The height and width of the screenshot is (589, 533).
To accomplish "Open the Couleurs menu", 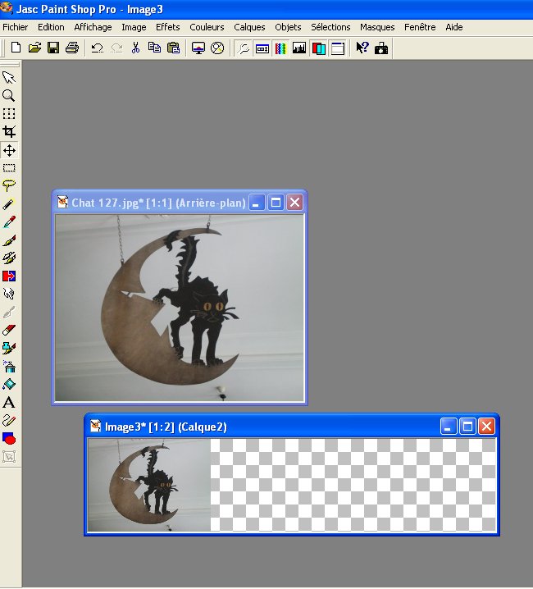I will 207,27.
